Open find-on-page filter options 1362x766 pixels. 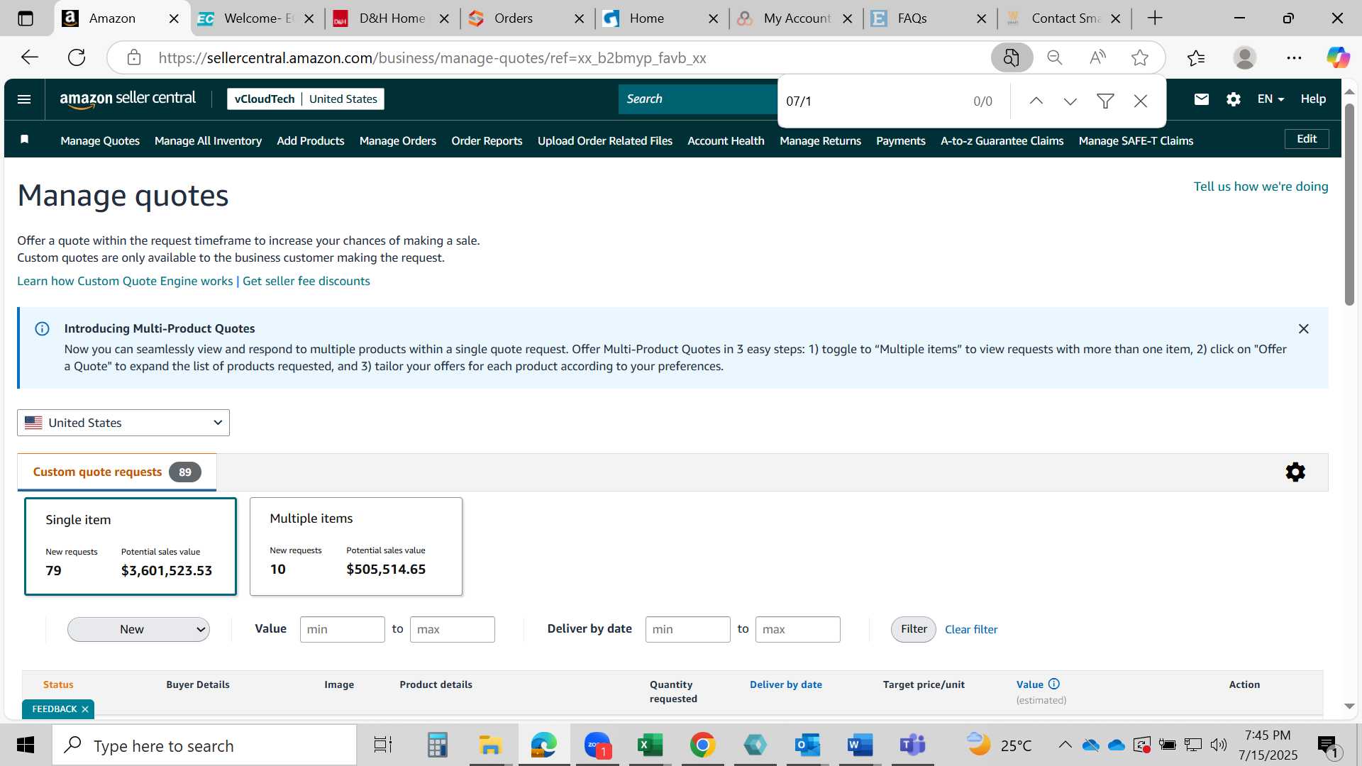coord(1105,101)
